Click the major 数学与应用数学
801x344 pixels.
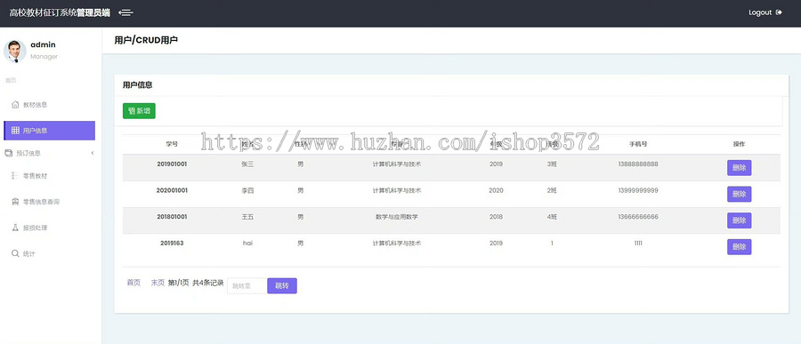pyautogui.click(x=397, y=217)
